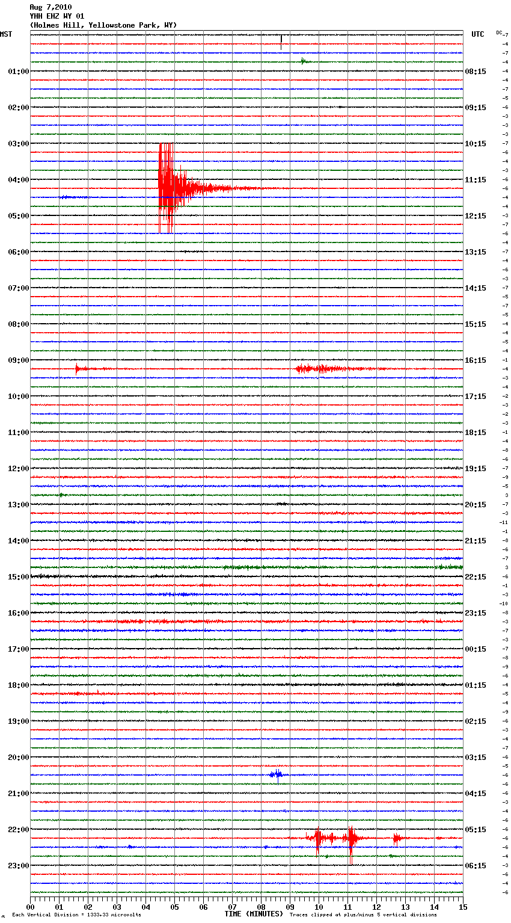Screen dimensions: 511x923
Task: Select the 07:00 MST time label
Action: click(x=19, y=288)
